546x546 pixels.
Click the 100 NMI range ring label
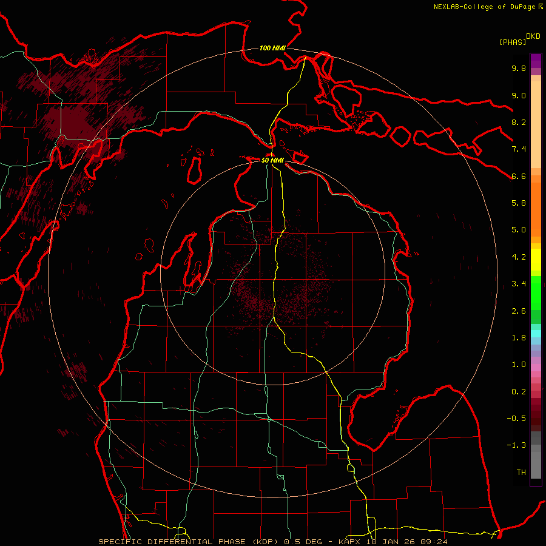(x=272, y=48)
